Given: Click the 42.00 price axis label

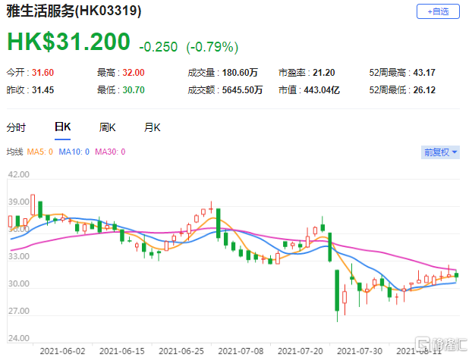Looking at the screenshot, I should pos(19,175).
